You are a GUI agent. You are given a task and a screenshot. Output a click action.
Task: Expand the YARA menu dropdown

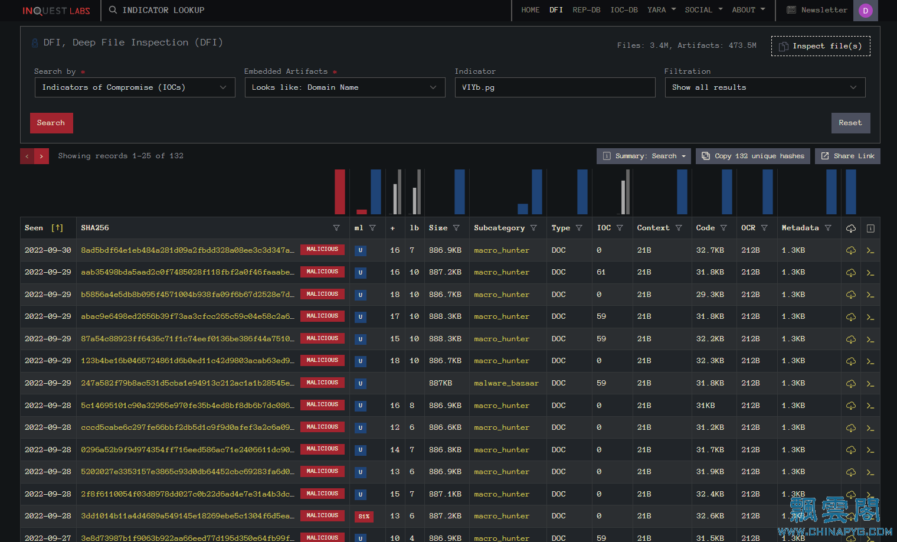[x=662, y=10]
